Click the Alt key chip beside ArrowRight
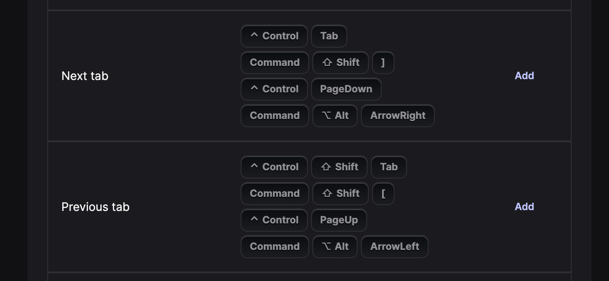Image resolution: width=609 pixels, height=281 pixels. coord(335,116)
